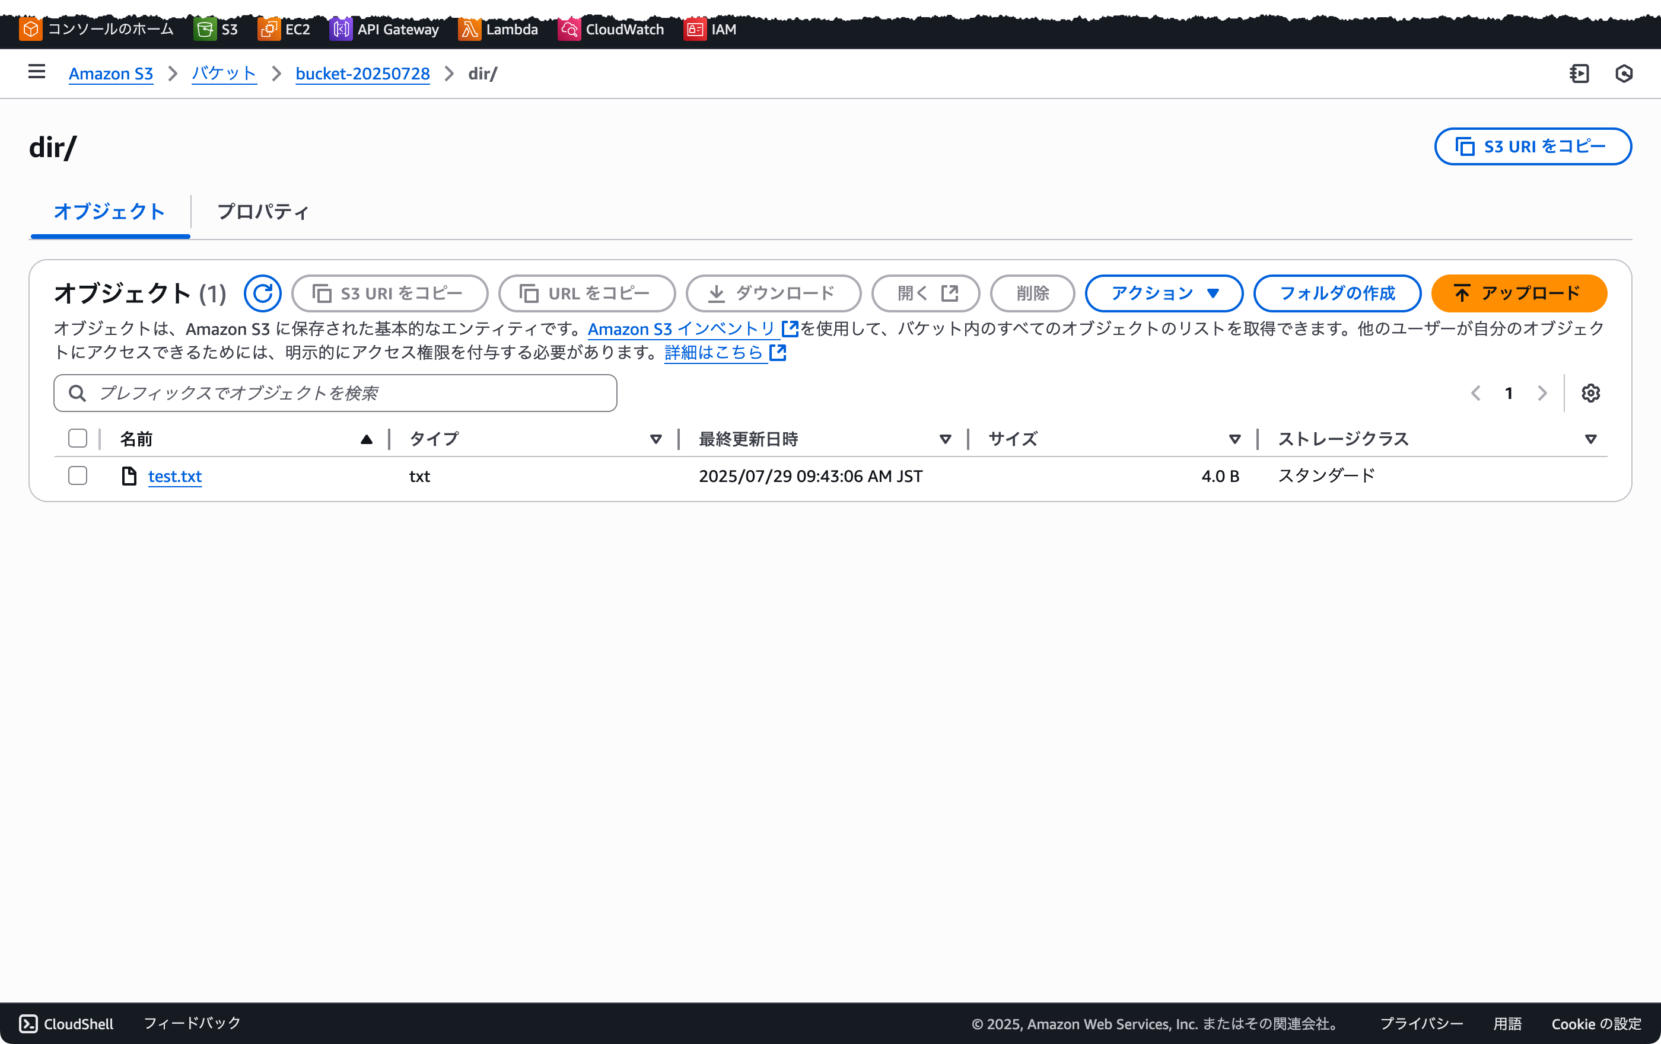Sort by サイズ column arrow

[1234, 439]
